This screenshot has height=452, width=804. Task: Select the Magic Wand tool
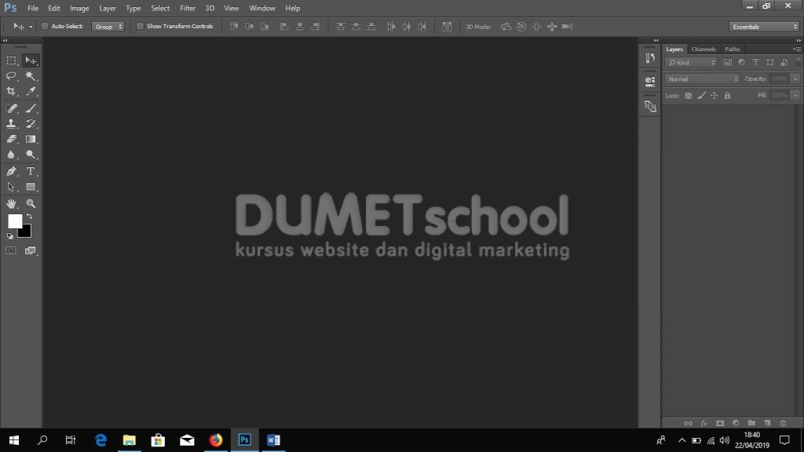click(x=31, y=76)
